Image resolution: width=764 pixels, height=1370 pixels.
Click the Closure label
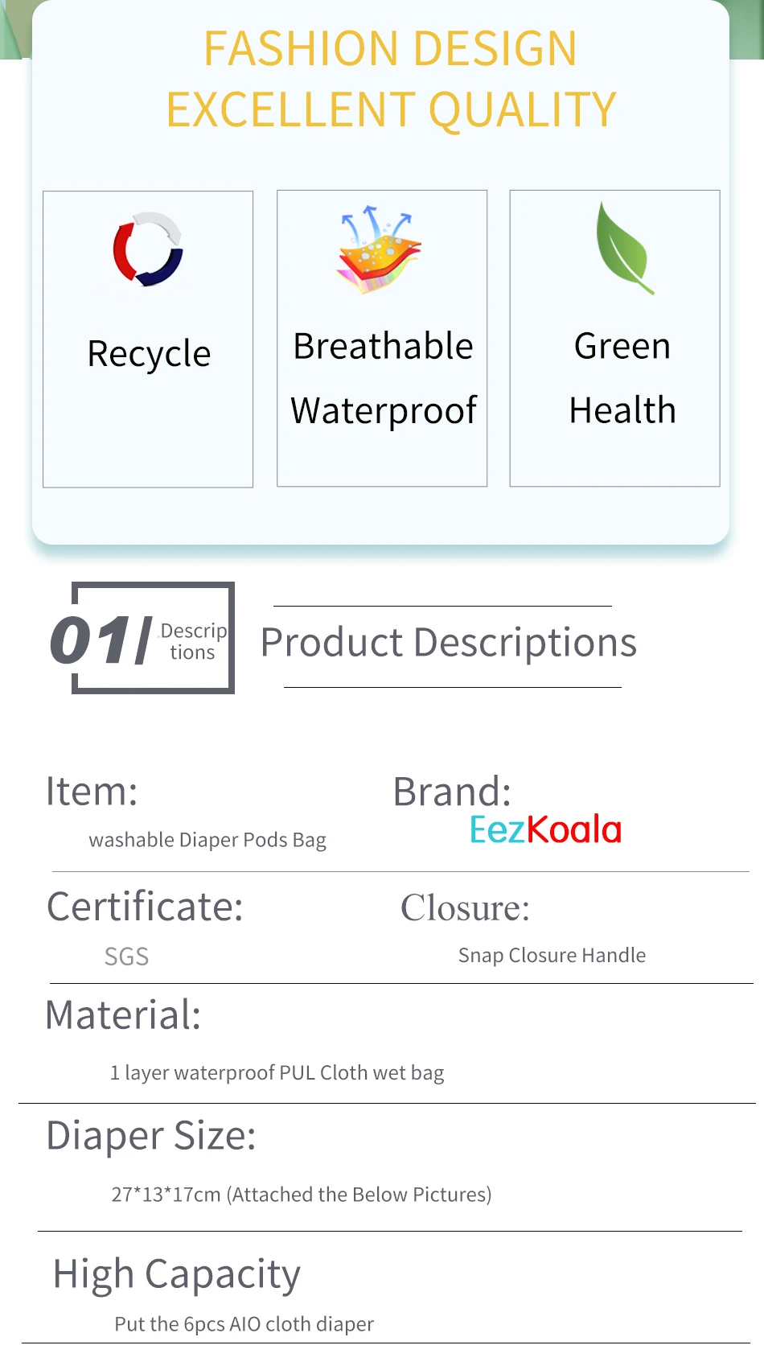(x=466, y=907)
